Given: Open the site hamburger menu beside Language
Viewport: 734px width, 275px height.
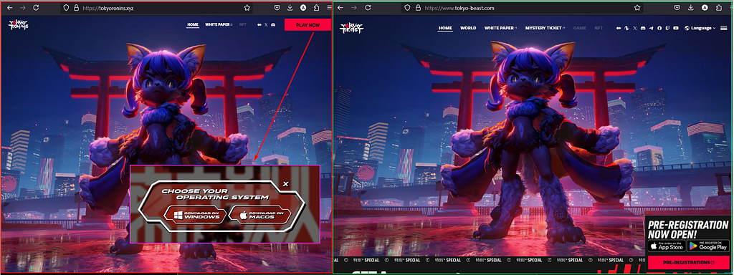Looking at the screenshot, I should 724,28.
